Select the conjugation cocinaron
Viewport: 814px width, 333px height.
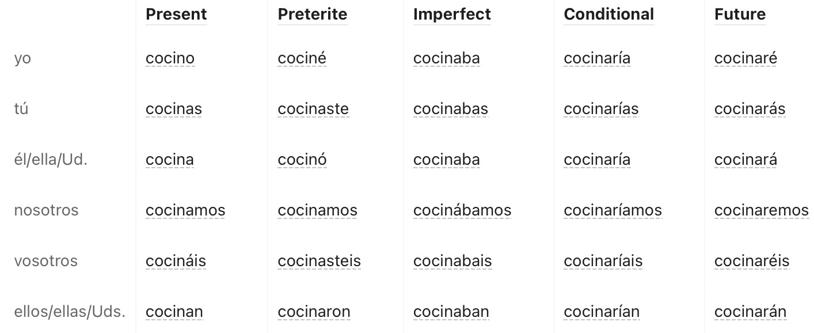click(x=314, y=312)
